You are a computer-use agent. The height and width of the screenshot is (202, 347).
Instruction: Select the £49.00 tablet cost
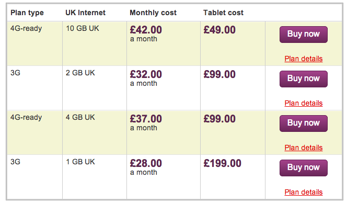pyautogui.click(x=219, y=30)
